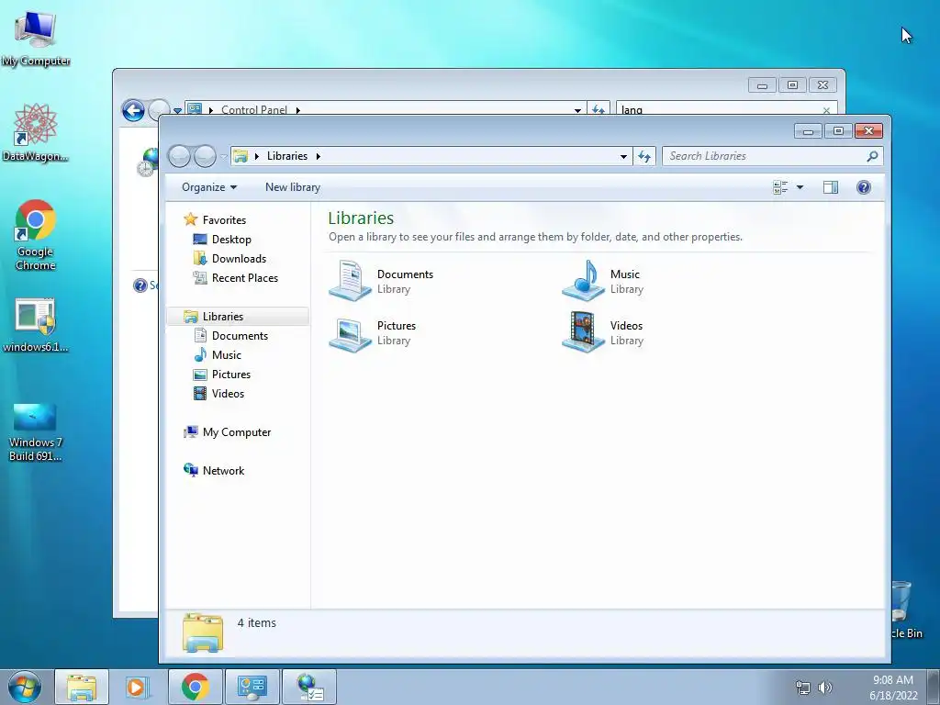Click the Windows Start orb

pos(25,687)
